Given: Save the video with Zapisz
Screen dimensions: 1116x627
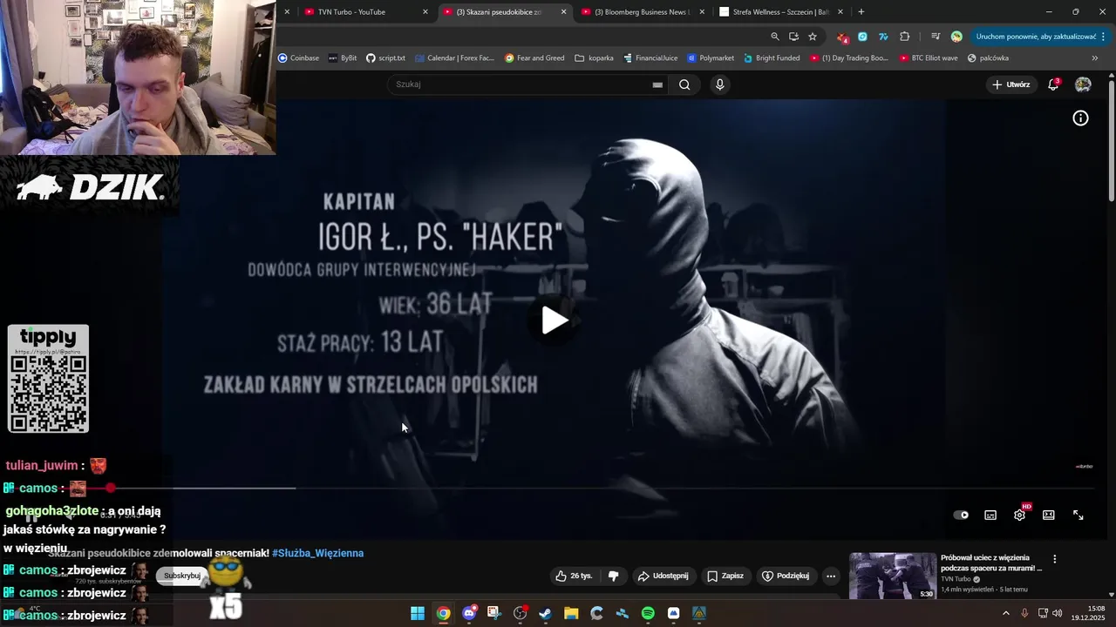Looking at the screenshot, I should tap(725, 576).
